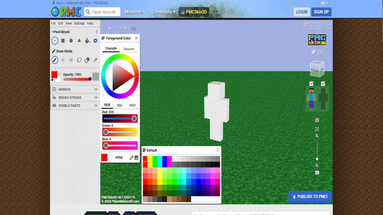Select the square shape brush tool
383x215 pixels.
coord(63,41)
